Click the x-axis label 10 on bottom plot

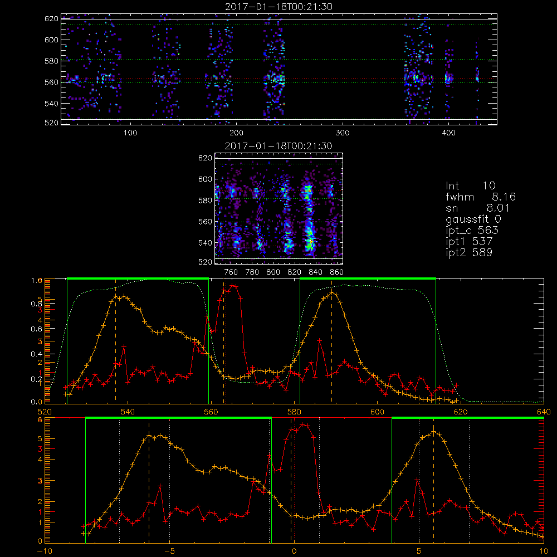(x=544, y=551)
